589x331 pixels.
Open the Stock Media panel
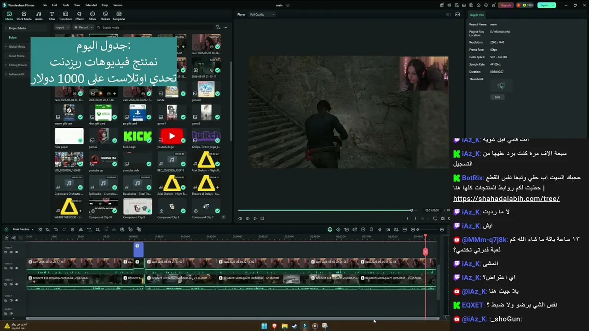pos(24,16)
